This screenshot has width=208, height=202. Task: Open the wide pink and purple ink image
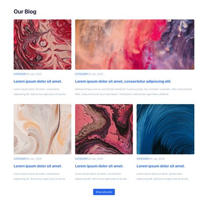[135, 44]
